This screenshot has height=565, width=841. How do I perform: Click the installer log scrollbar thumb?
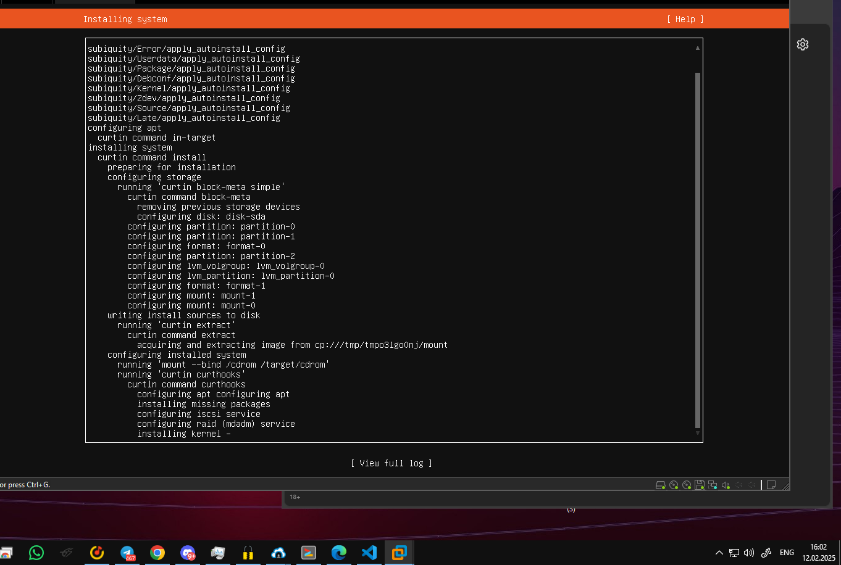point(698,250)
